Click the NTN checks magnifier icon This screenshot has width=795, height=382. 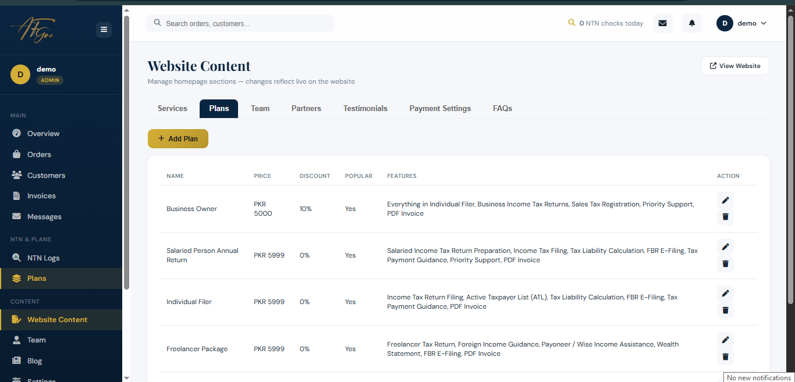572,23
